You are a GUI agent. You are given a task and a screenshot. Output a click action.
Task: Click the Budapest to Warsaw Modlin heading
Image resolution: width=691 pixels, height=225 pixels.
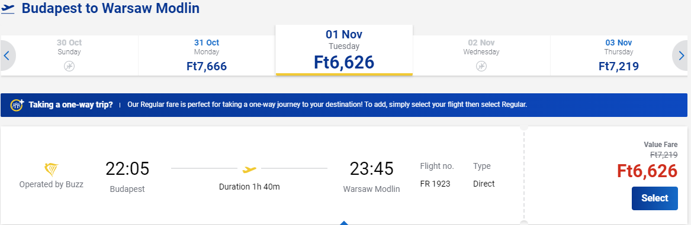click(110, 8)
